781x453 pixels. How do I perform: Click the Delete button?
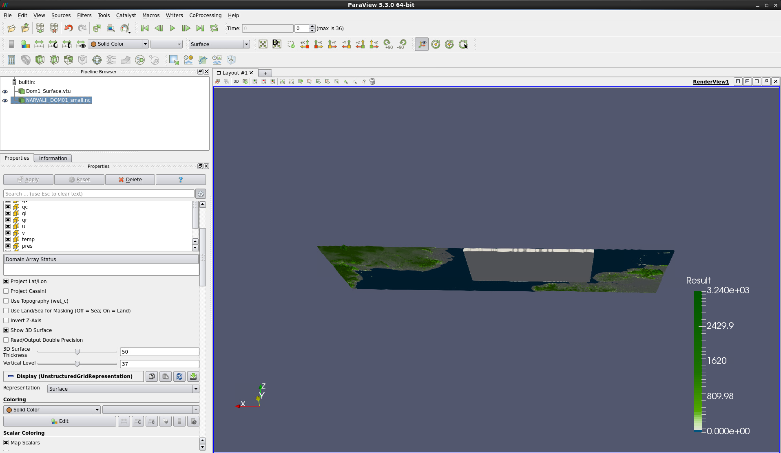click(x=130, y=180)
